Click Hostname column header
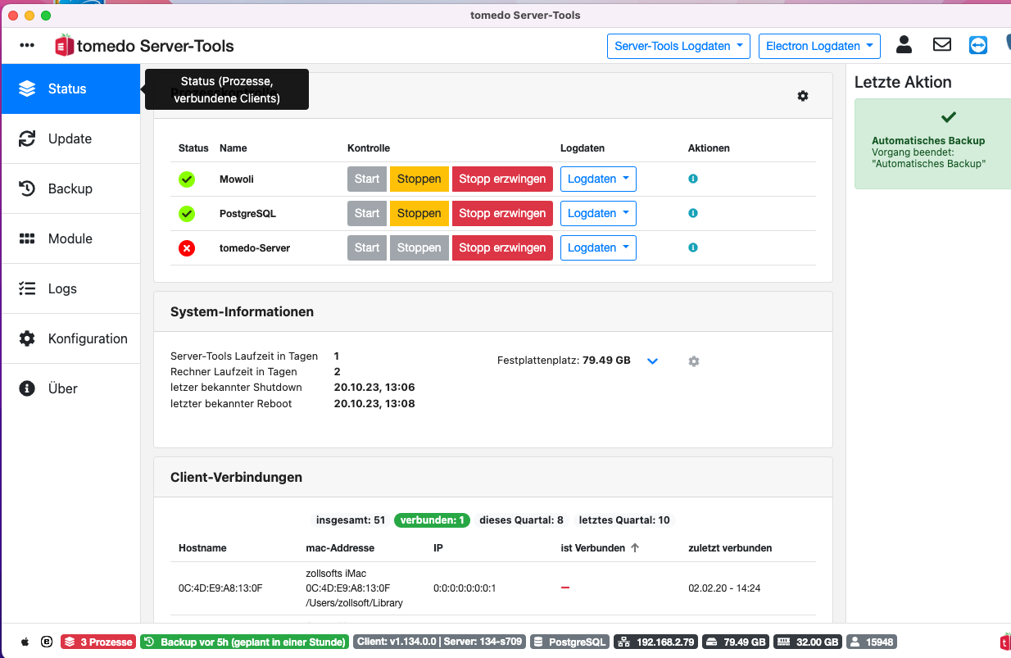Image resolution: width=1011 pixels, height=658 pixels. pos(202,548)
